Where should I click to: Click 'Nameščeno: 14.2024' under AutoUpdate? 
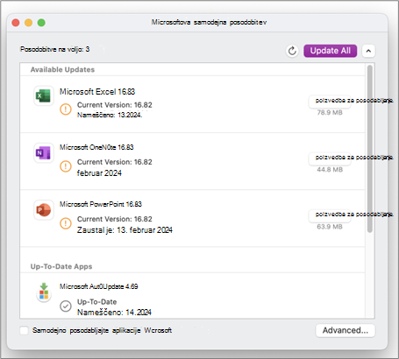coord(114,313)
